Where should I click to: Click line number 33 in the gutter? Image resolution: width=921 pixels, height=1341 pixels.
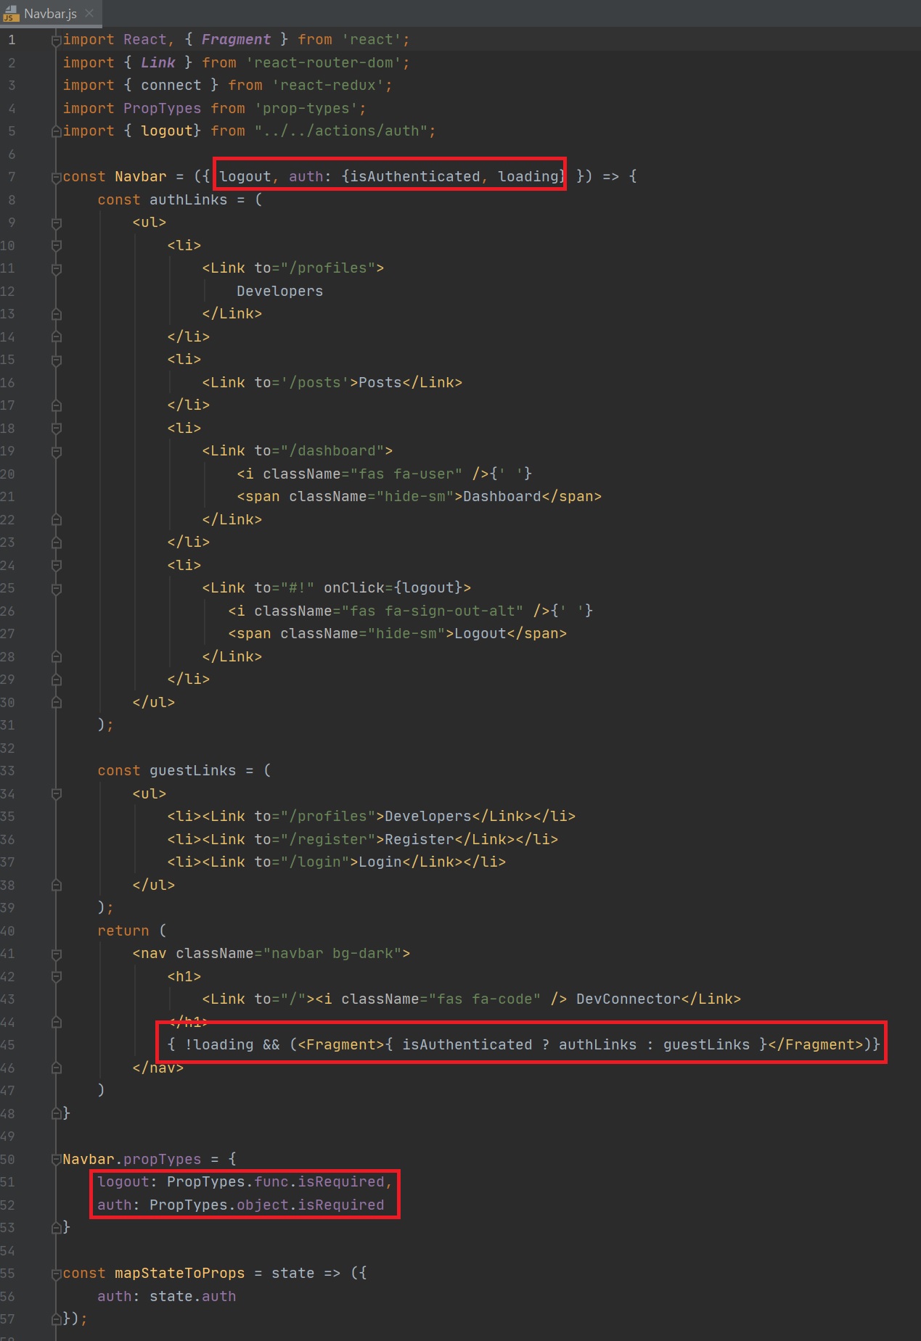pos(9,771)
